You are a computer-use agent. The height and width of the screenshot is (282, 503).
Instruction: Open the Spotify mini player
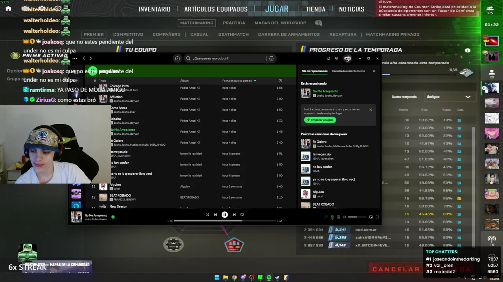[371, 217]
